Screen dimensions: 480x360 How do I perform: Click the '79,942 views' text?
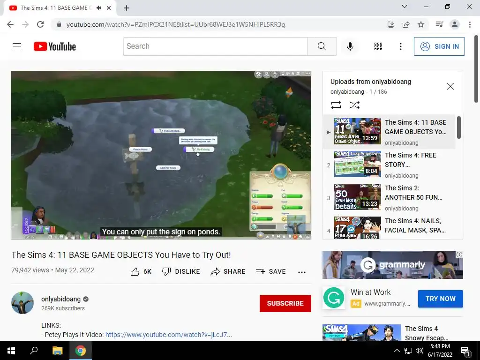[x=30, y=270]
